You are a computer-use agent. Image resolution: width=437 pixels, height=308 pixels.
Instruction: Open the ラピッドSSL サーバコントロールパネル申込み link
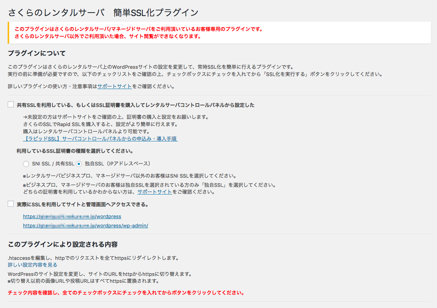[100, 139]
